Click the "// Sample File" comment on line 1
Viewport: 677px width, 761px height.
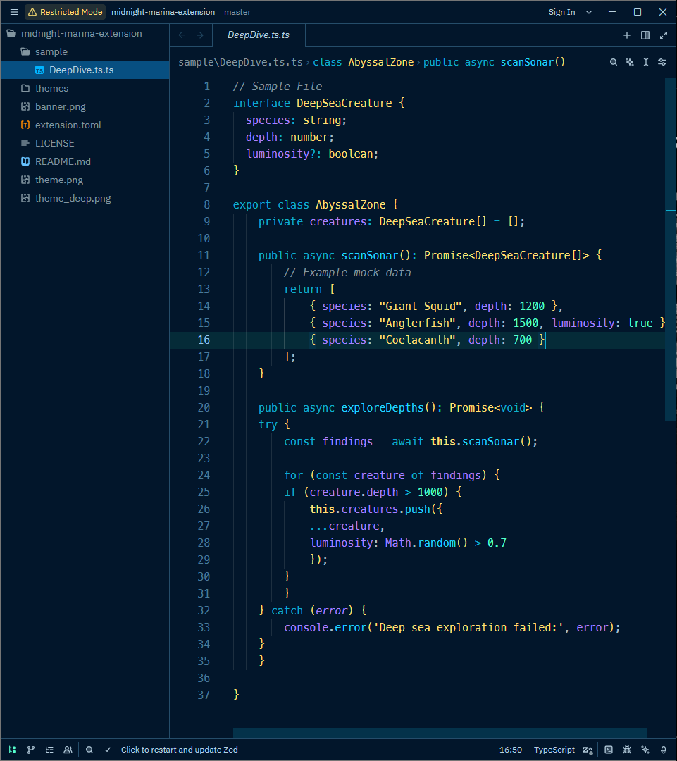click(278, 87)
